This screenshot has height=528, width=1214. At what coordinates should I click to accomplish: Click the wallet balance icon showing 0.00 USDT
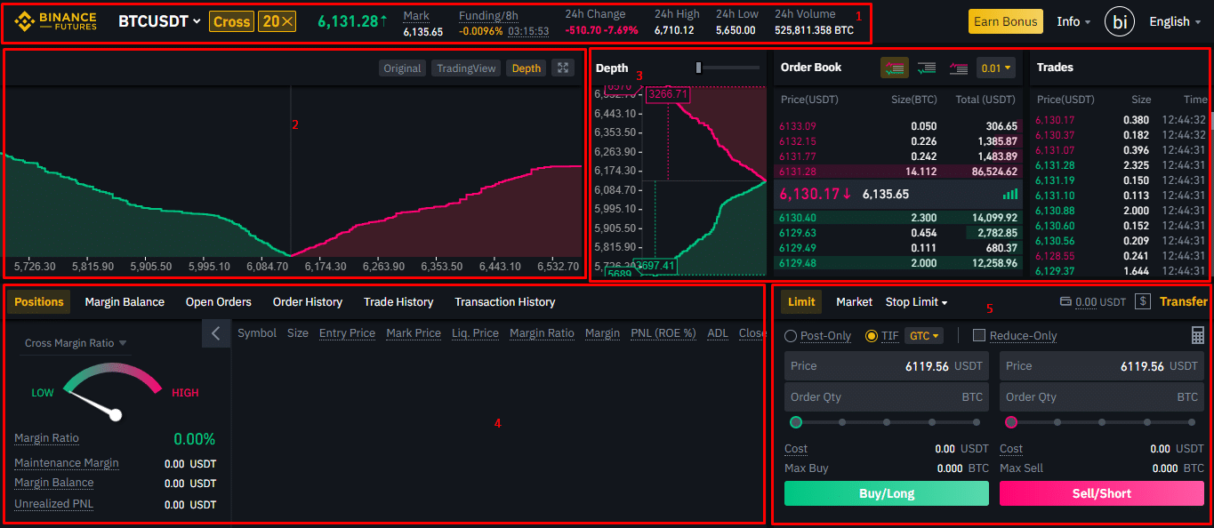[1065, 302]
